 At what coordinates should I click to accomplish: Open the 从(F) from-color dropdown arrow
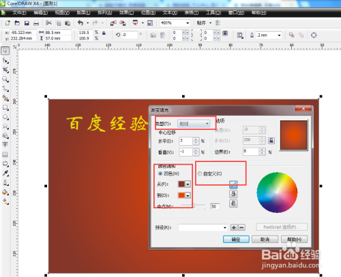[188, 184]
